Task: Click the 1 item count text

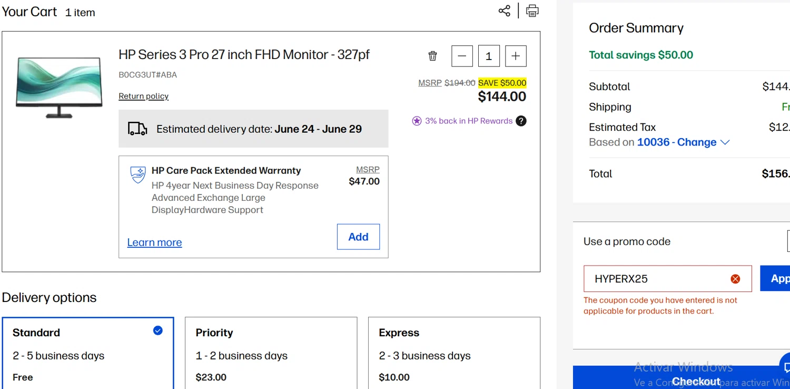Action: 80,13
